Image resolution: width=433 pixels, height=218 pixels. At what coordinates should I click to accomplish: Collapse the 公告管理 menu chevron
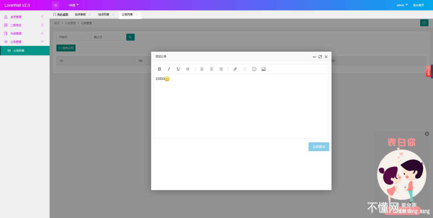click(42, 42)
